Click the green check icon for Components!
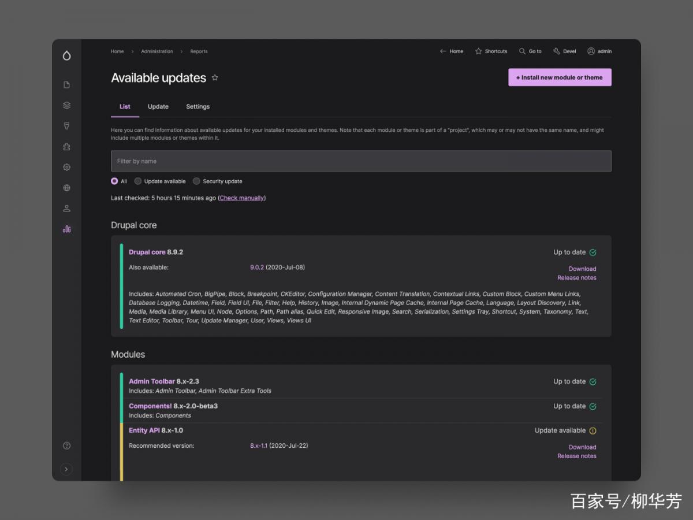 pos(593,407)
